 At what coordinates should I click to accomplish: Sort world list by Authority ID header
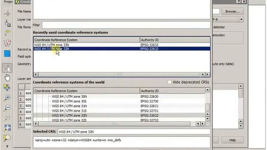click(173, 91)
